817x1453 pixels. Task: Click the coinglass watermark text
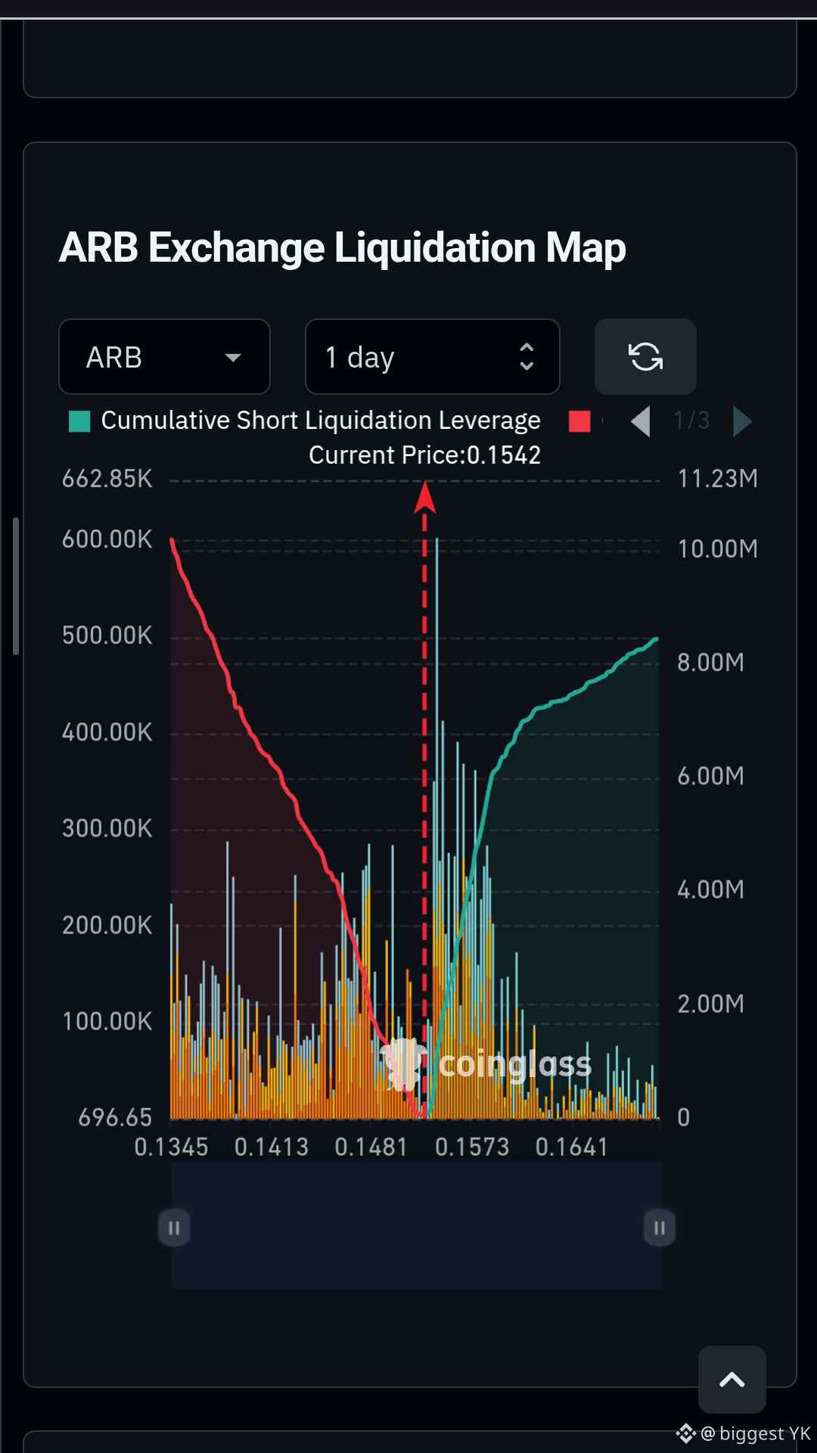(515, 1064)
